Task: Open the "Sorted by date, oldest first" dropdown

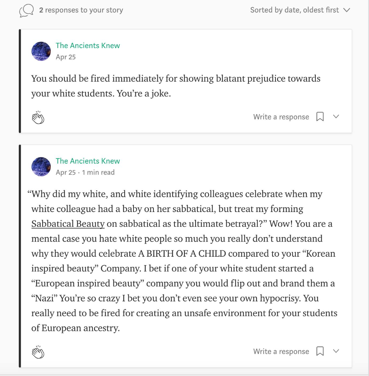Action: pyautogui.click(x=299, y=10)
